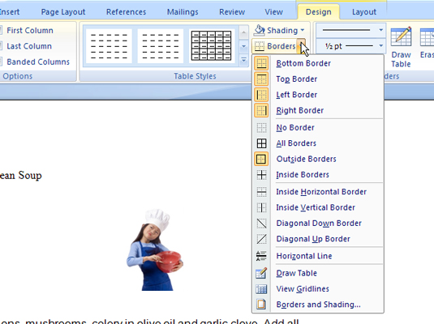Click the Bottom Border icon in menu
The width and height of the screenshot is (434, 324).
click(261, 63)
